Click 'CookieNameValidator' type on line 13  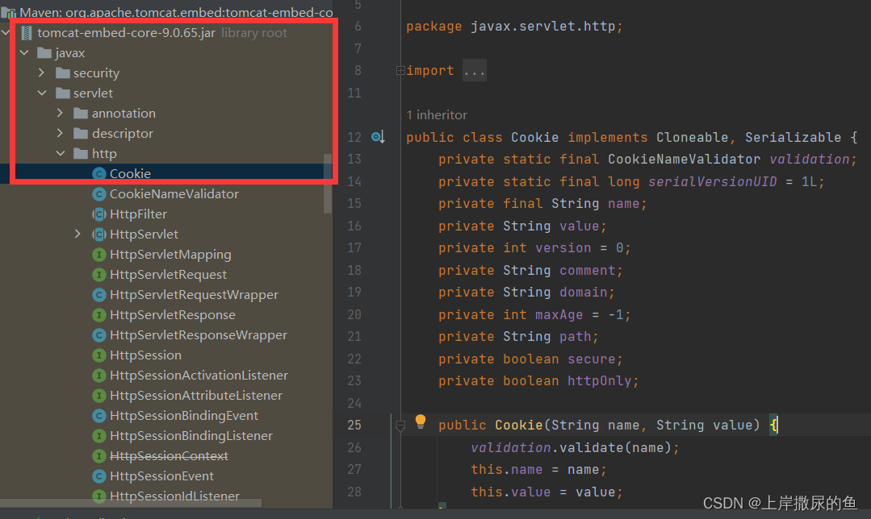point(684,159)
